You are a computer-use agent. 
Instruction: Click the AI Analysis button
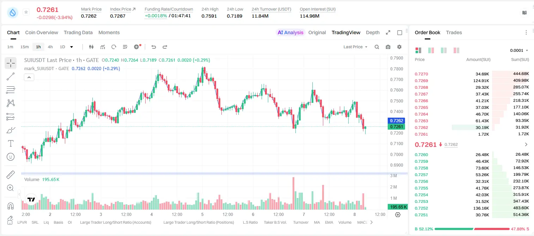(x=290, y=32)
